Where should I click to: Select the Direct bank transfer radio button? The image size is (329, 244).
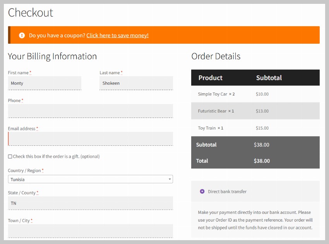pyautogui.click(x=202, y=191)
